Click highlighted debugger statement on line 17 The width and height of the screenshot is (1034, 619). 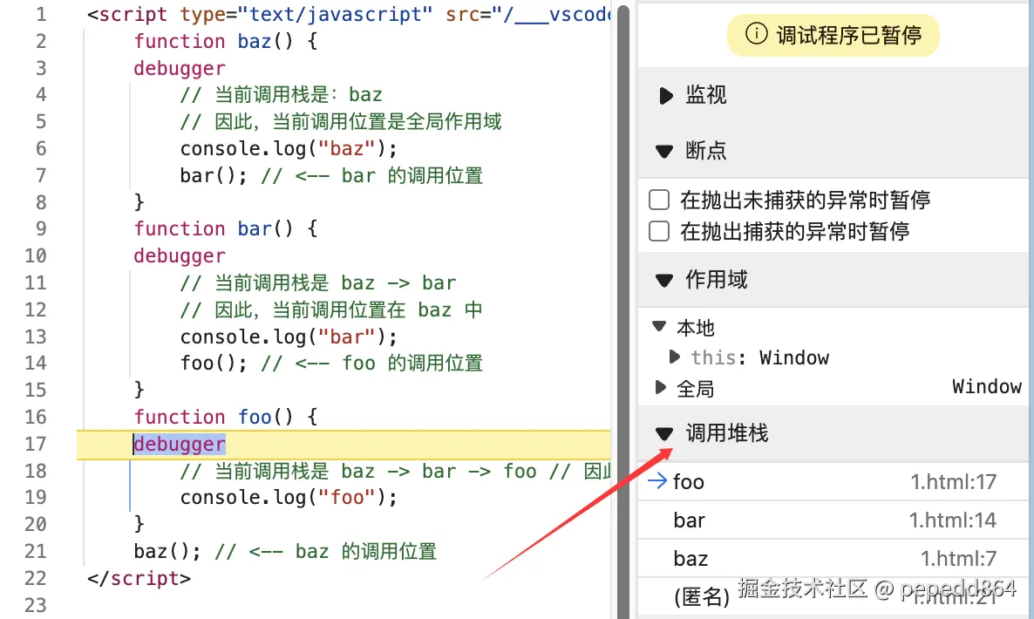click(x=180, y=445)
